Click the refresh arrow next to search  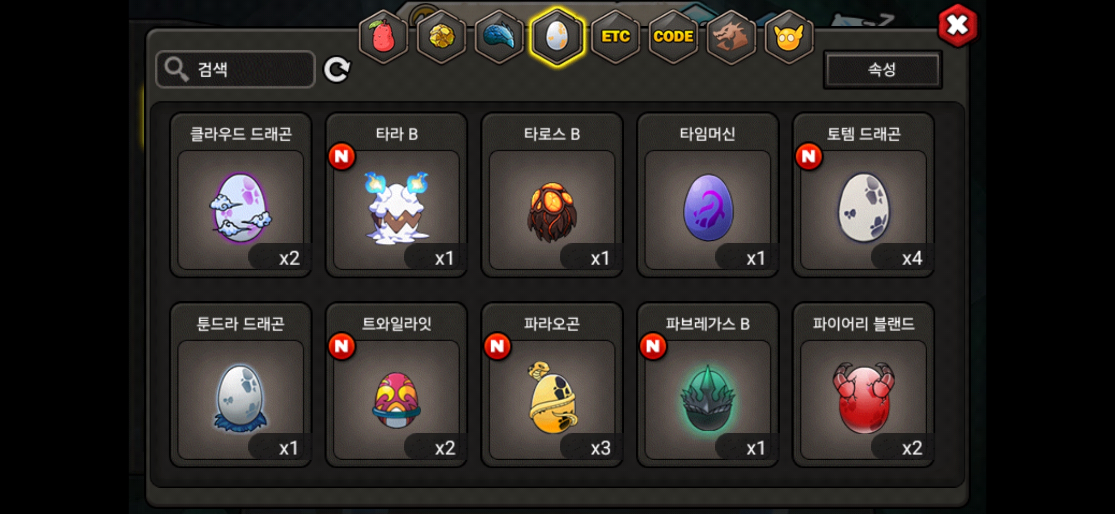(x=337, y=69)
